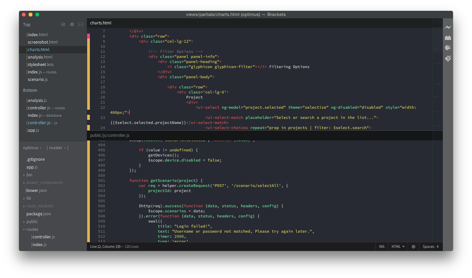Open app.js in the project tree

[32, 167]
